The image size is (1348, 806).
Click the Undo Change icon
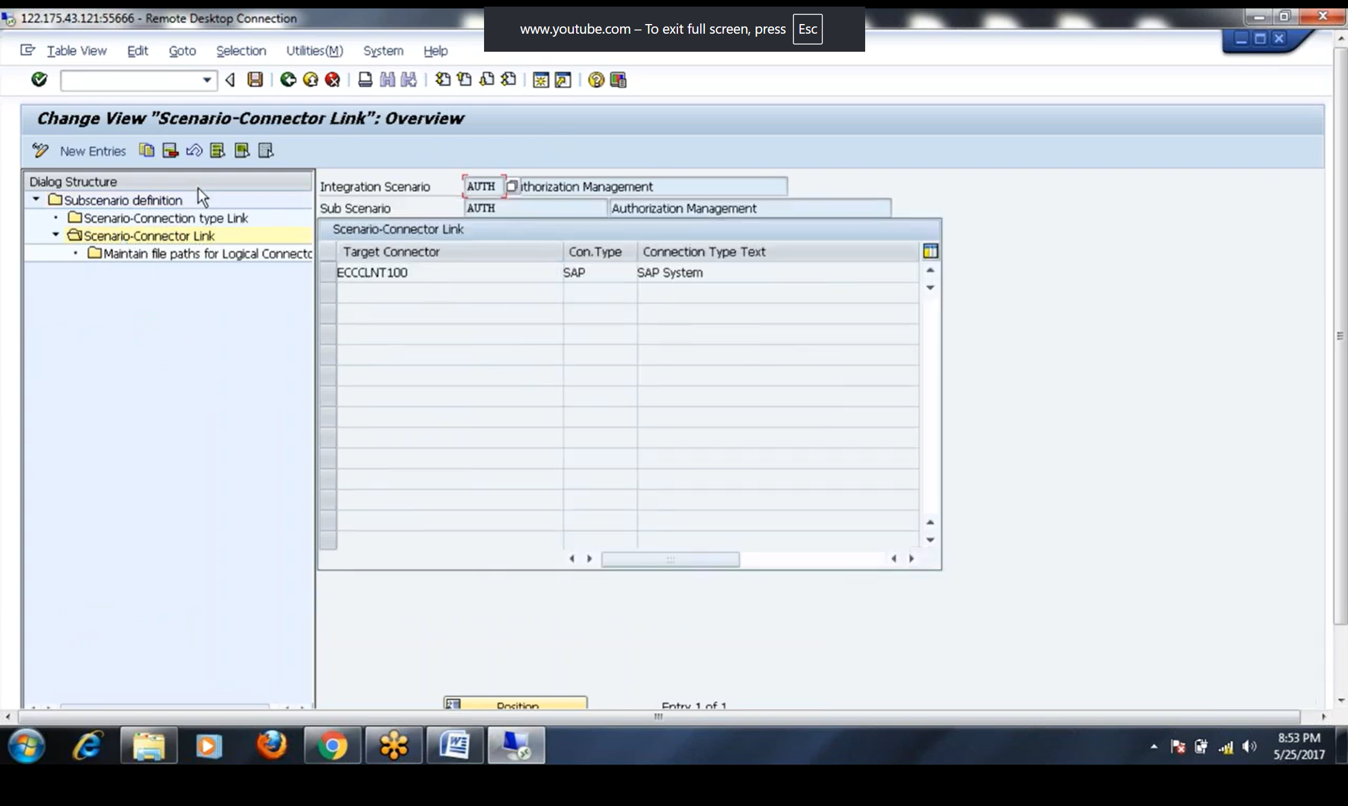point(194,150)
